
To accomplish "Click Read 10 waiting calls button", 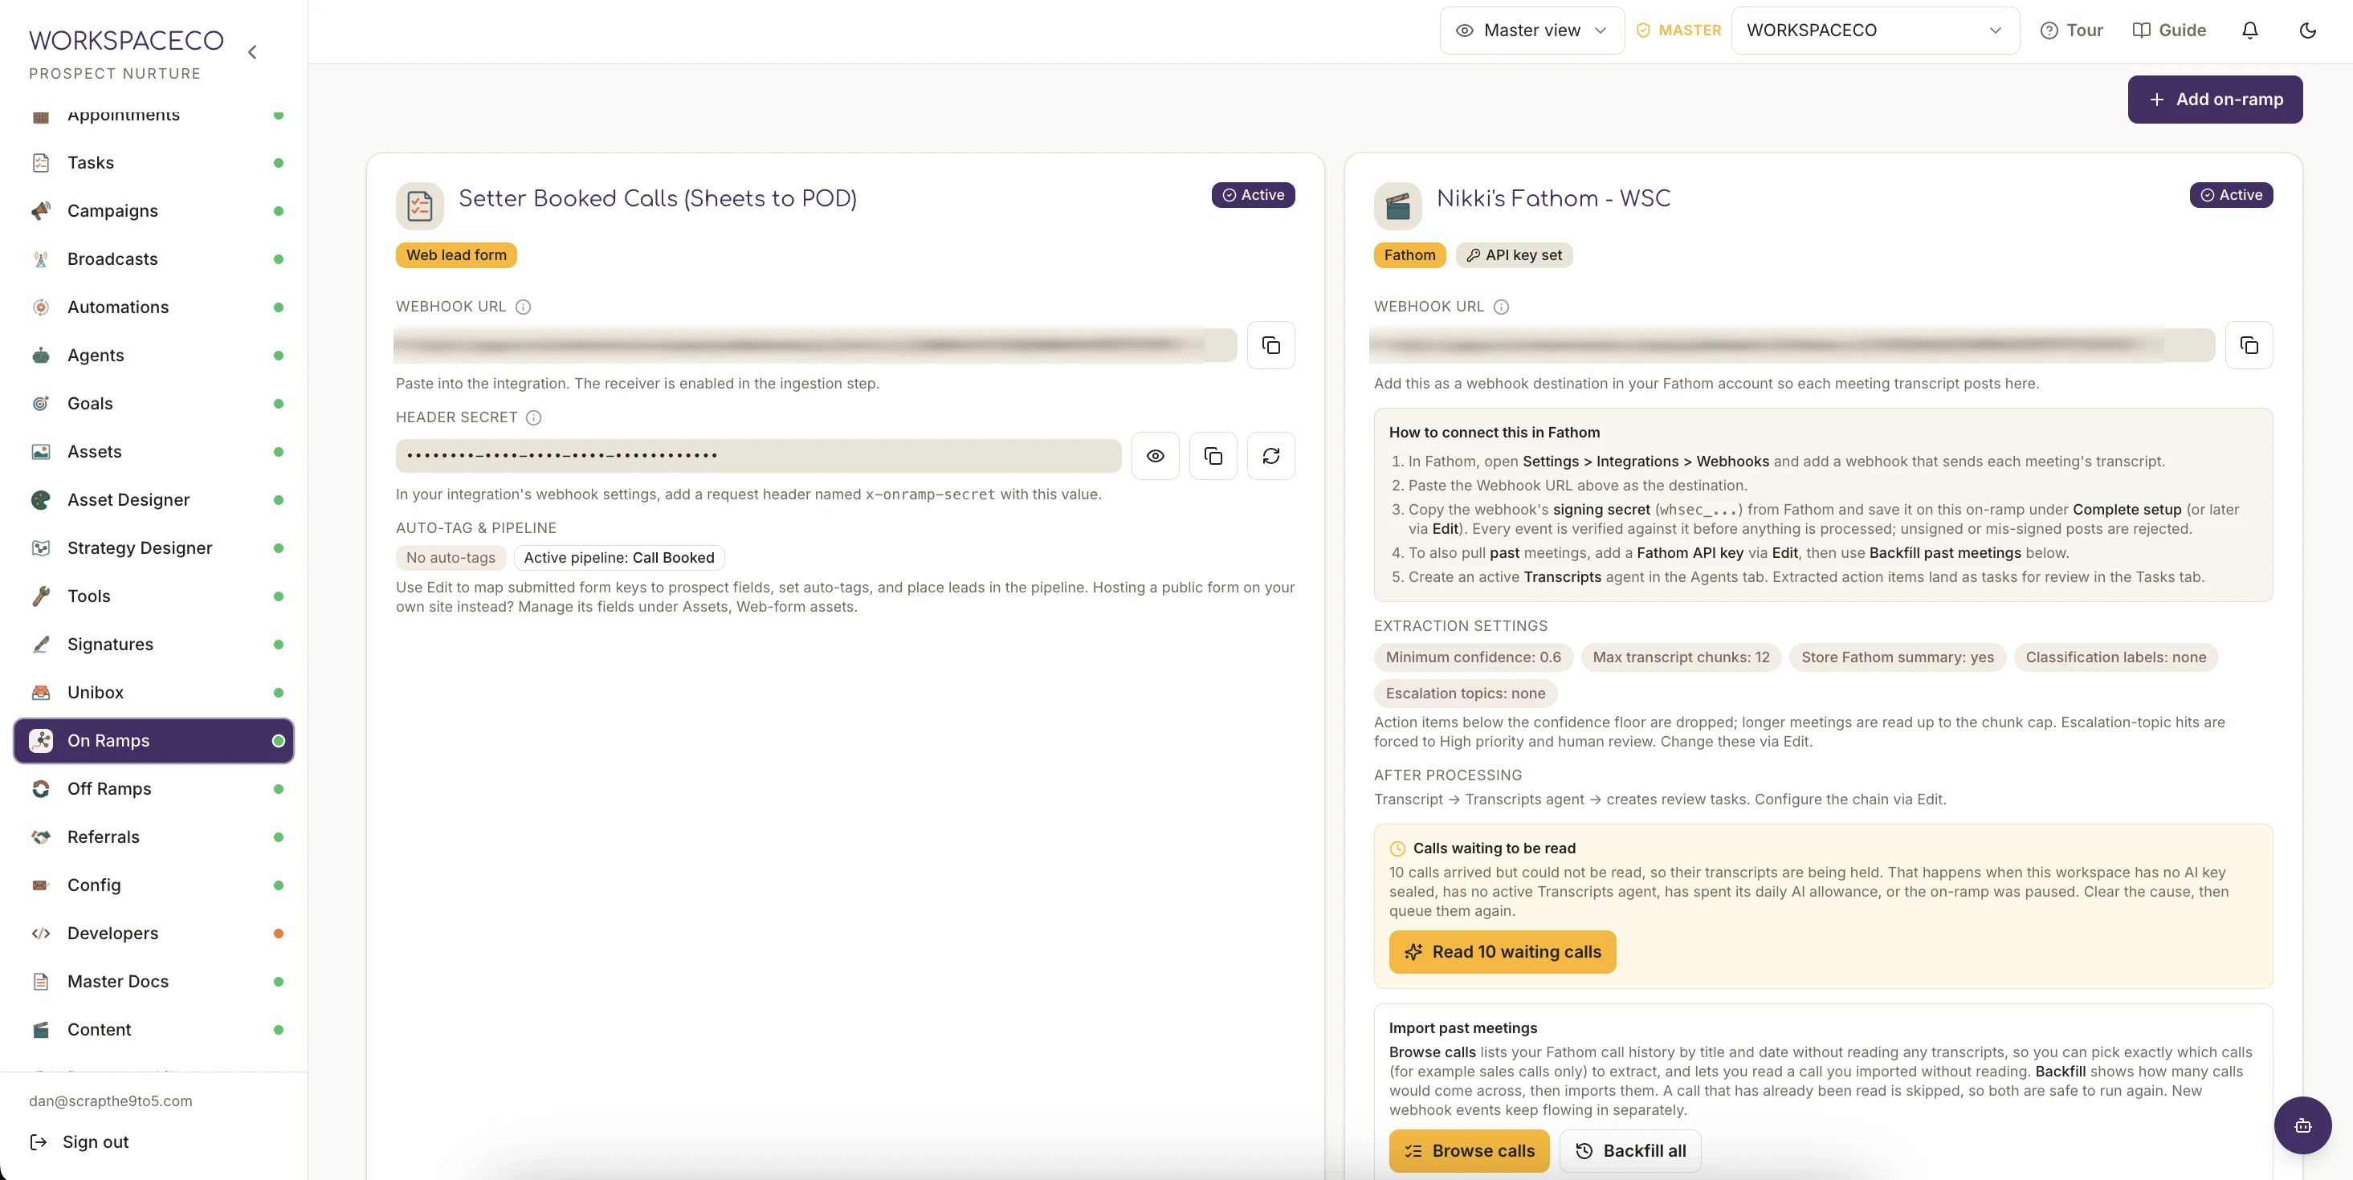I will click(1503, 952).
